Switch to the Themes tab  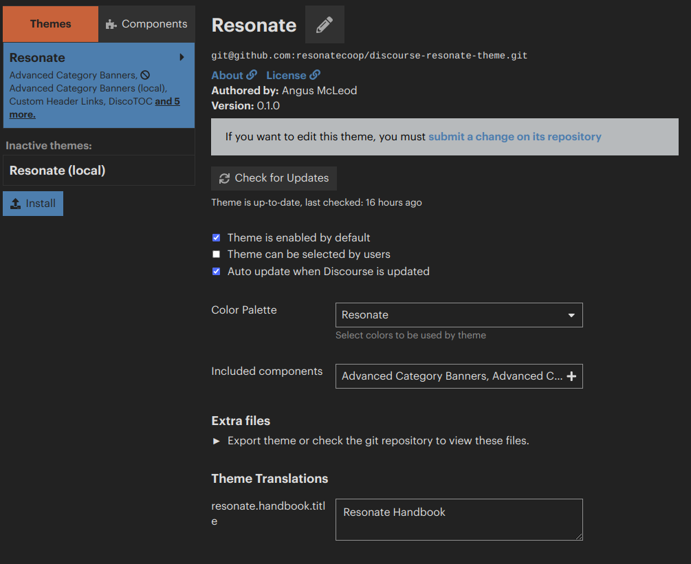coord(51,24)
